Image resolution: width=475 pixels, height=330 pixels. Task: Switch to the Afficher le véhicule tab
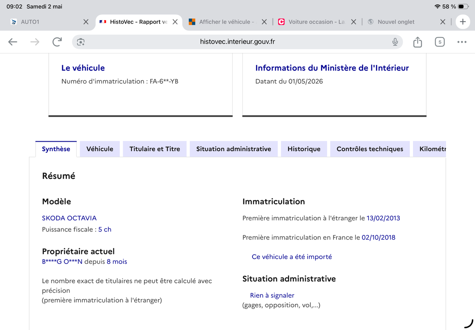tap(224, 22)
